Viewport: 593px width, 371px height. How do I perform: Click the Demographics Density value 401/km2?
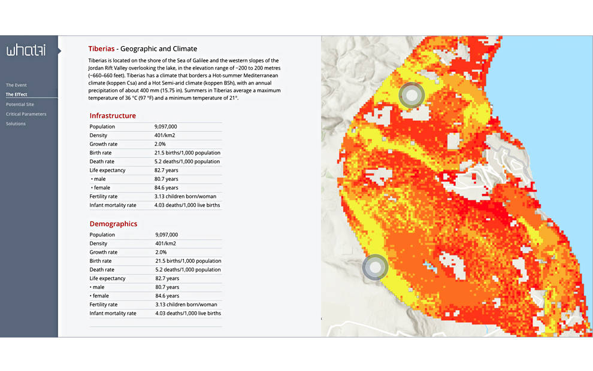[167, 244]
